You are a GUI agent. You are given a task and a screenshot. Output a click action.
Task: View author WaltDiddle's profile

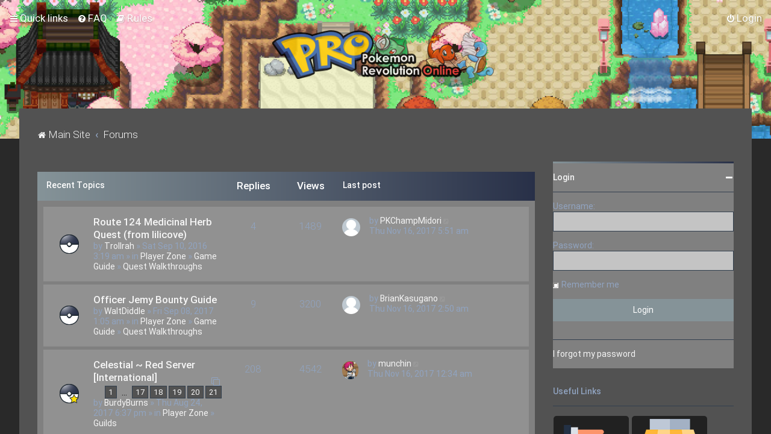point(125,311)
